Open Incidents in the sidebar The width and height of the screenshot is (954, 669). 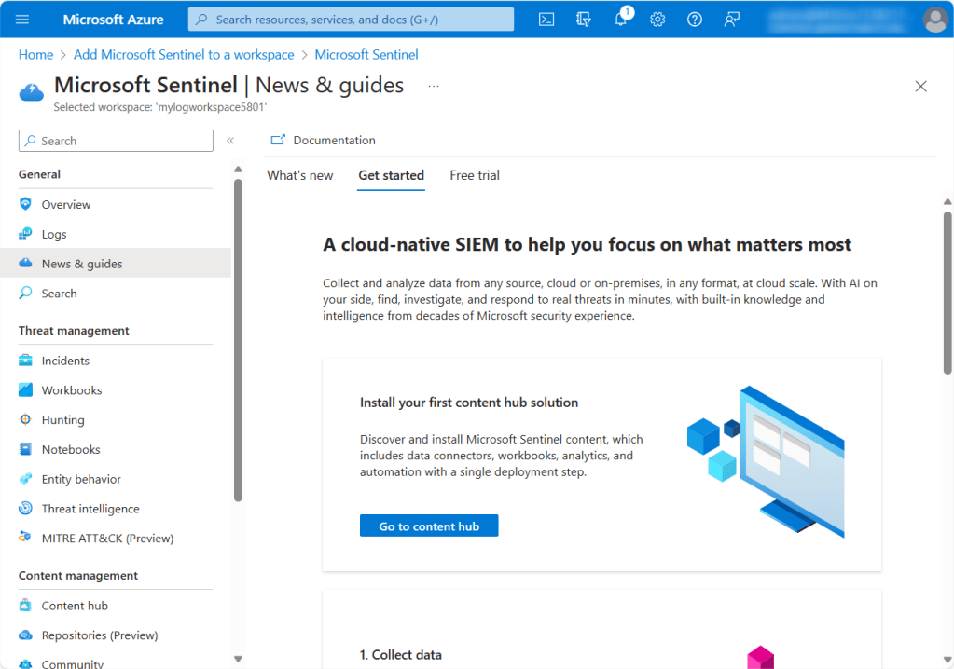click(x=65, y=361)
